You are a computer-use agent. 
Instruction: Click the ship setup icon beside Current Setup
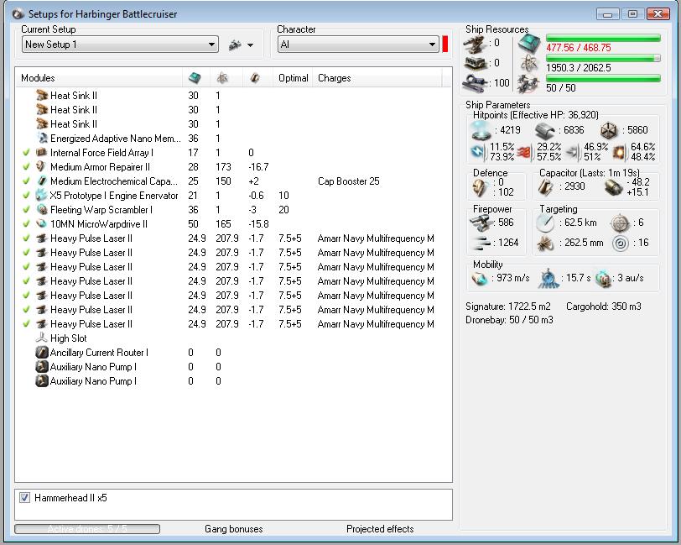[236, 45]
